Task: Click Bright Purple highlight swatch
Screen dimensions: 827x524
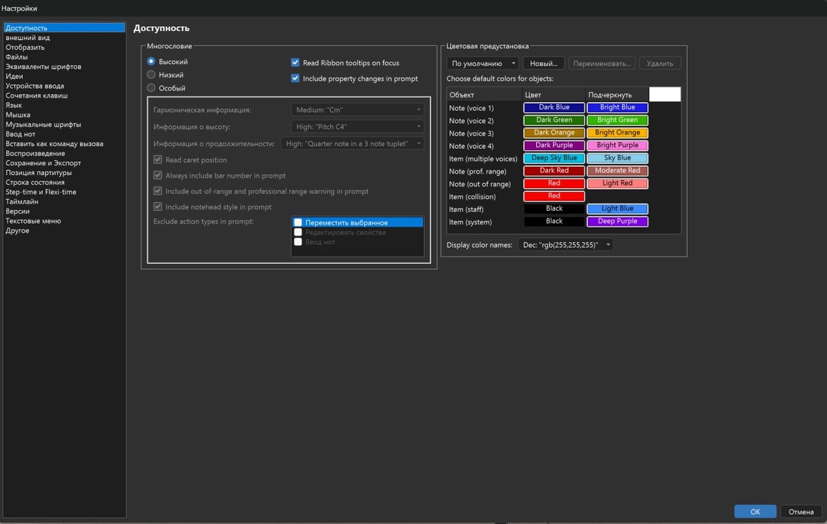Action: click(x=617, y=145)
